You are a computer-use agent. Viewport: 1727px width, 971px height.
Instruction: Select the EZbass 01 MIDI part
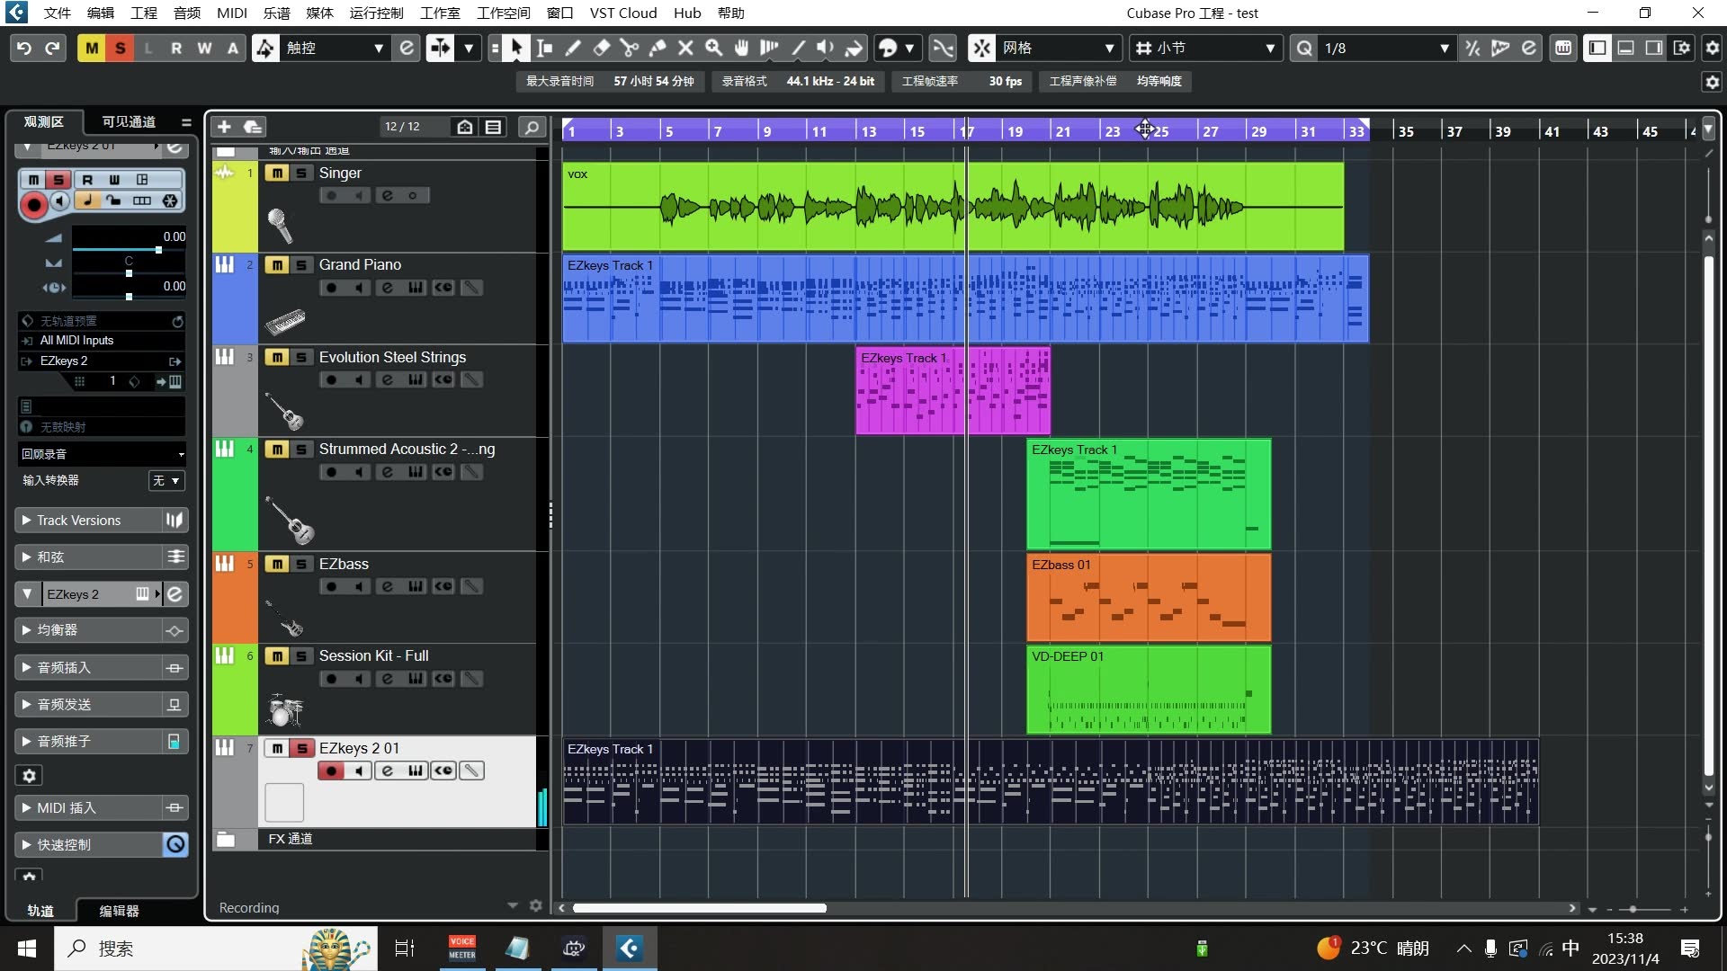point(1149,597)
